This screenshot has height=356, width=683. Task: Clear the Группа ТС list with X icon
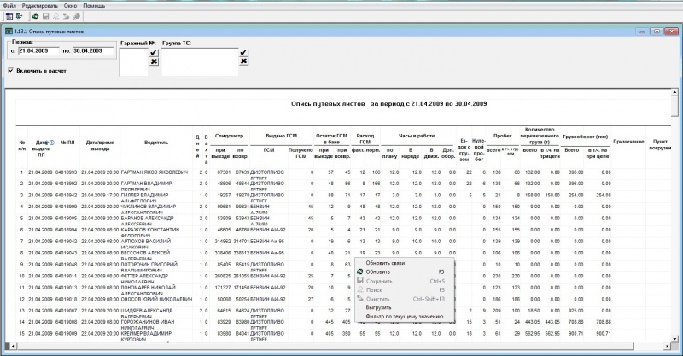click(242, 61)
